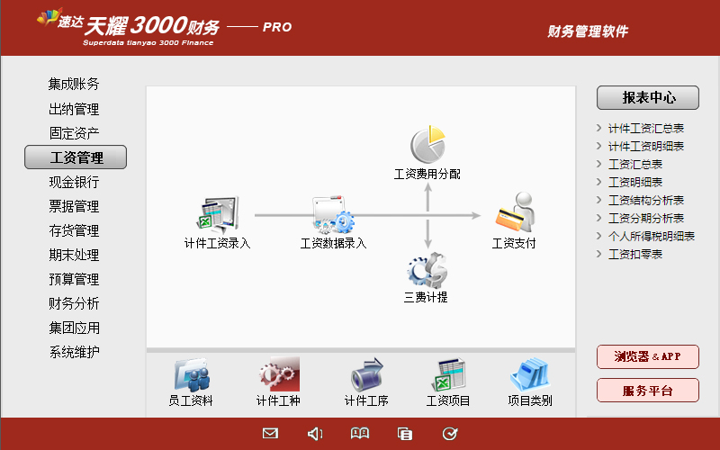
Task: Open the 工资支付 icon
Action: (x=515, y=212)
